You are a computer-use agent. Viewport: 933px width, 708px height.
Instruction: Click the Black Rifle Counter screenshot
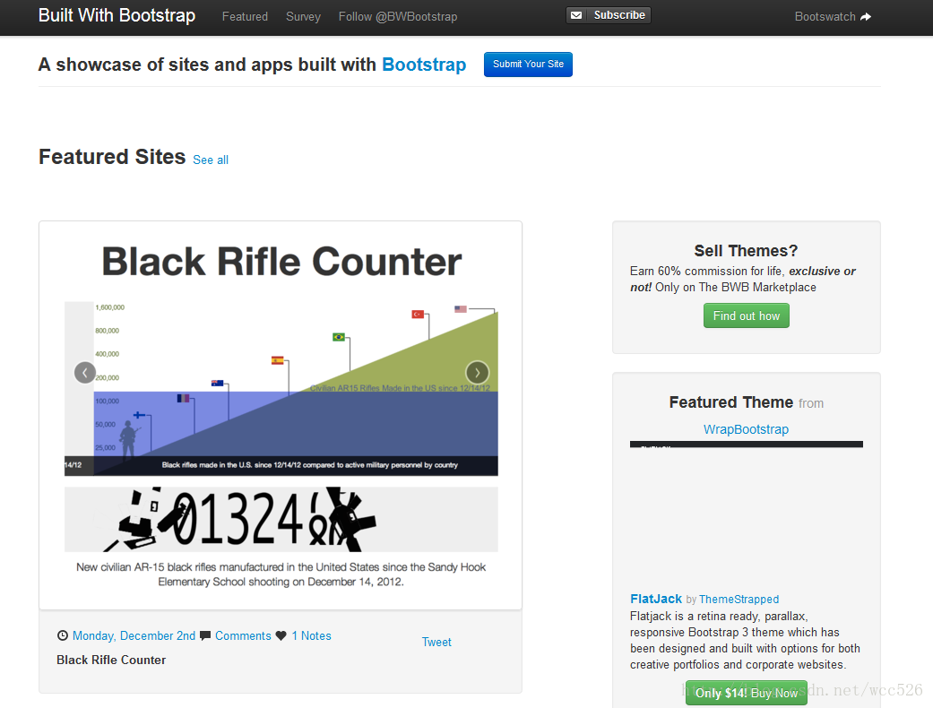[281, 415]
